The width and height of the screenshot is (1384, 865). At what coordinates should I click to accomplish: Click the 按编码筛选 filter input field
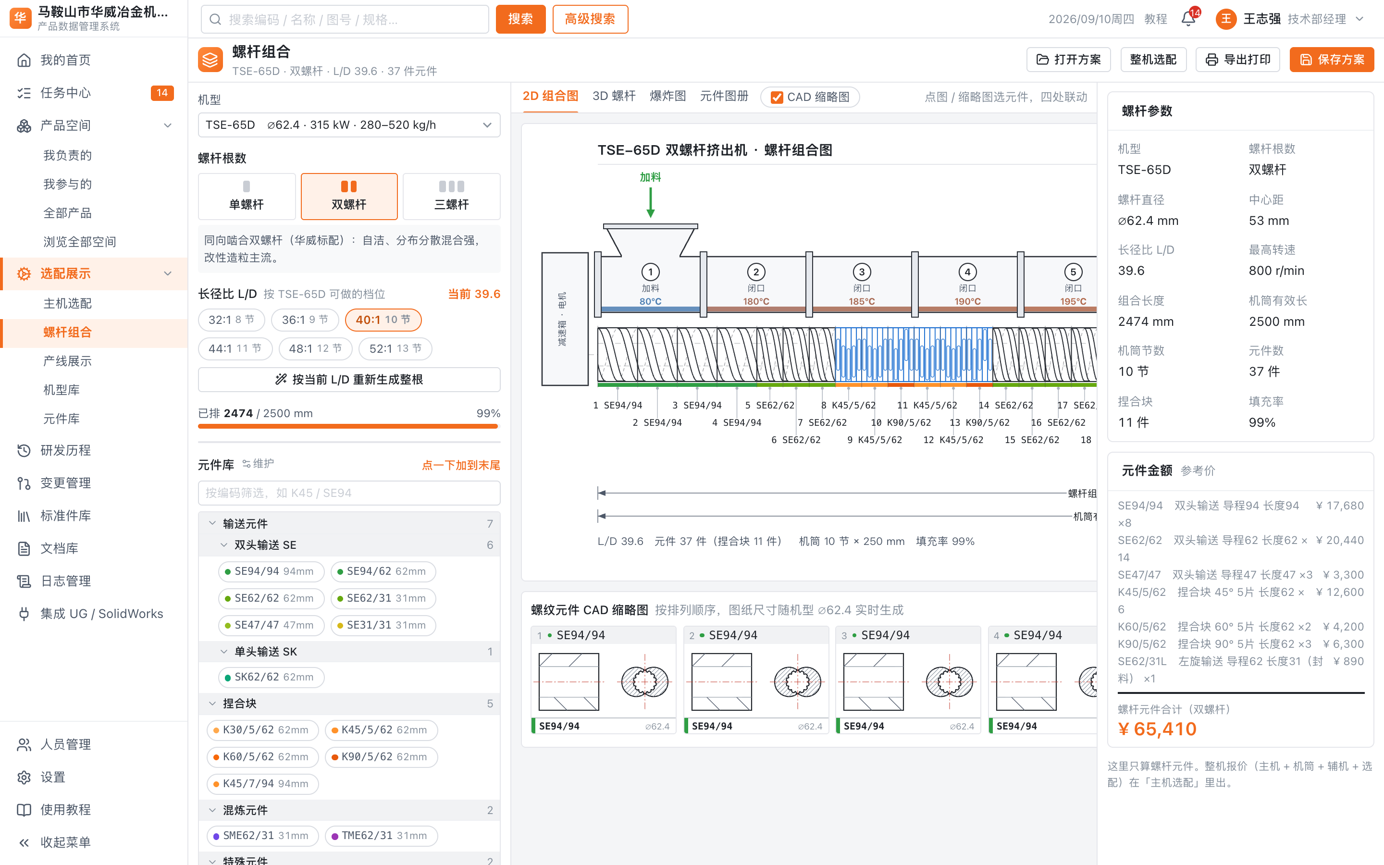[x=349, y=493]
